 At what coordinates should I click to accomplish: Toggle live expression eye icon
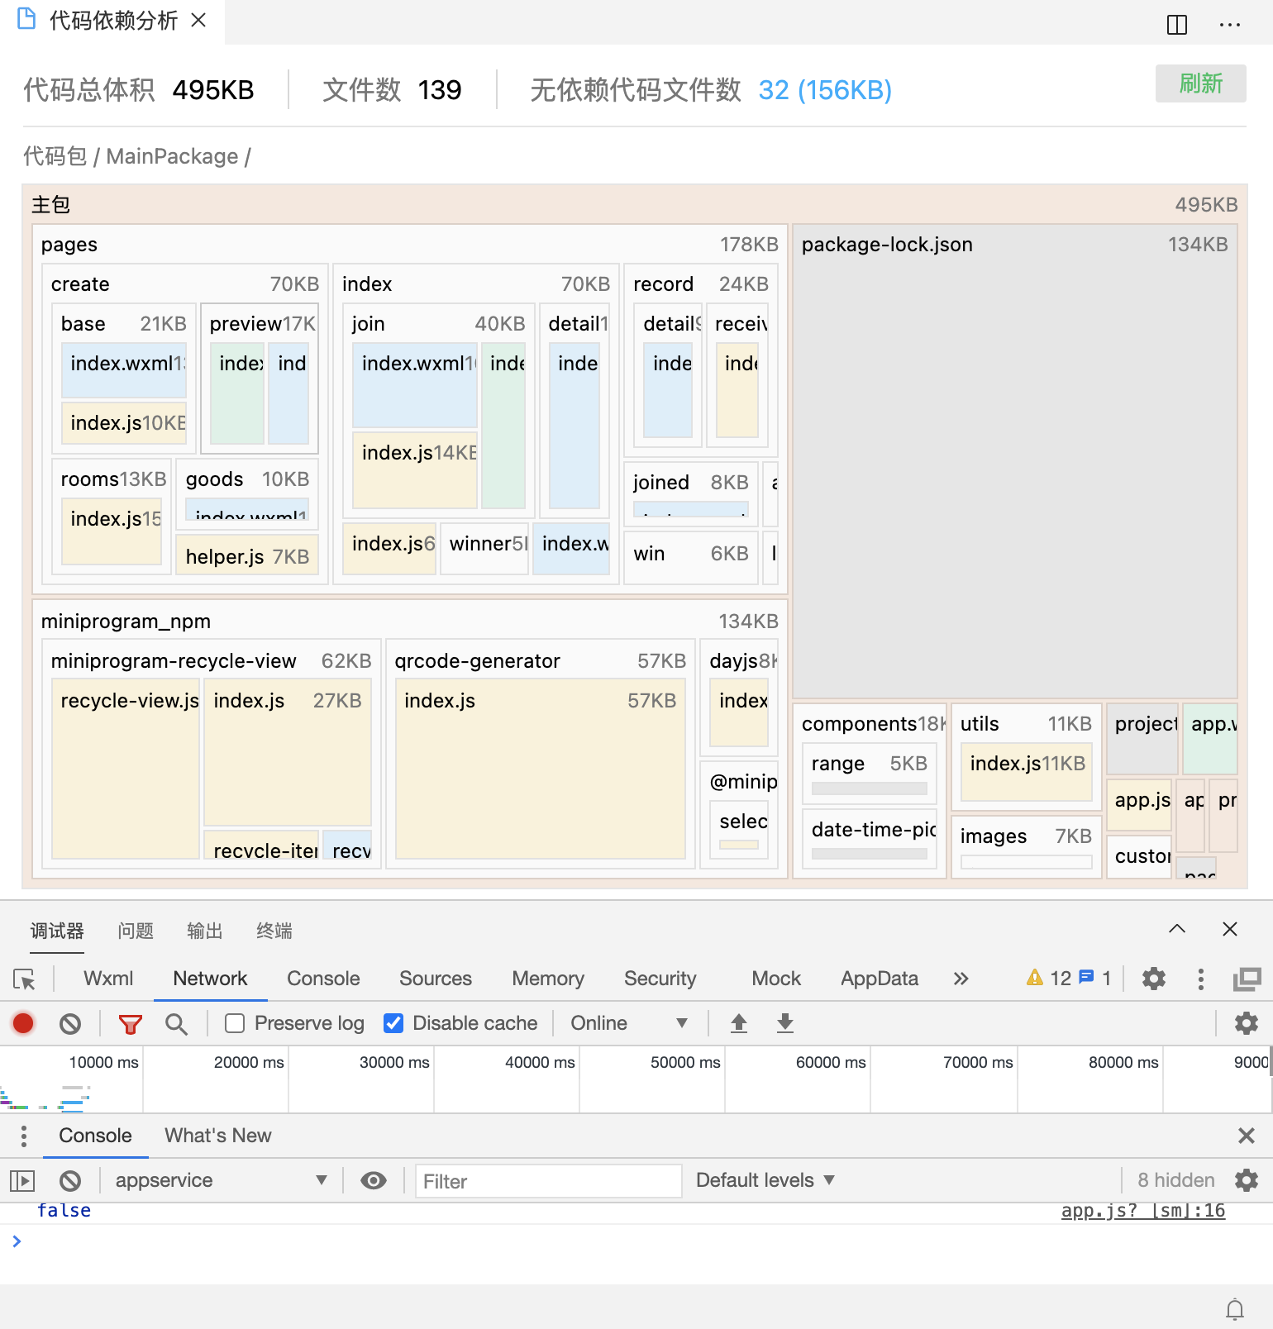click(x=374, y=1181)
